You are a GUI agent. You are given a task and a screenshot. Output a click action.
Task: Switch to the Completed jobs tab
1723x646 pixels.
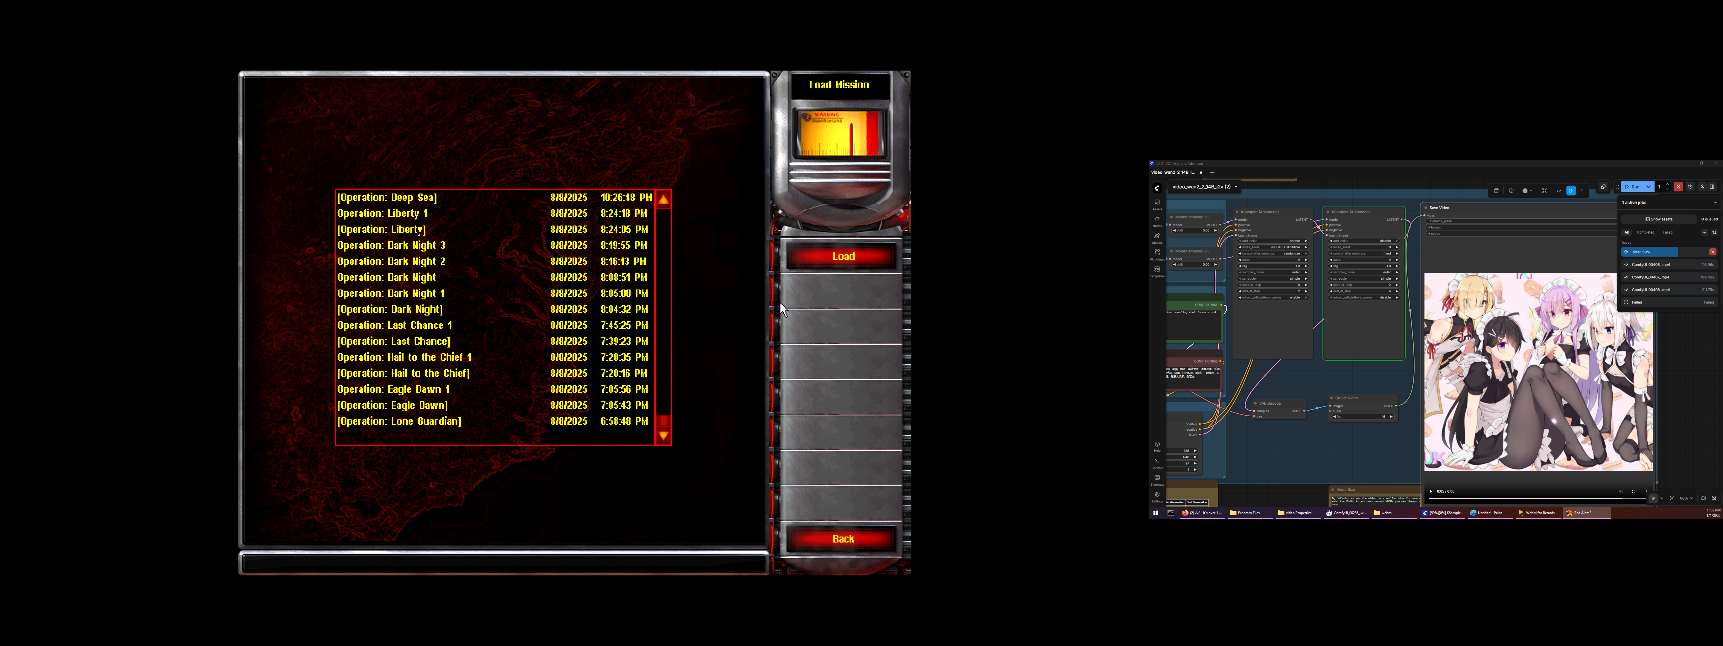coord(1646,232)
